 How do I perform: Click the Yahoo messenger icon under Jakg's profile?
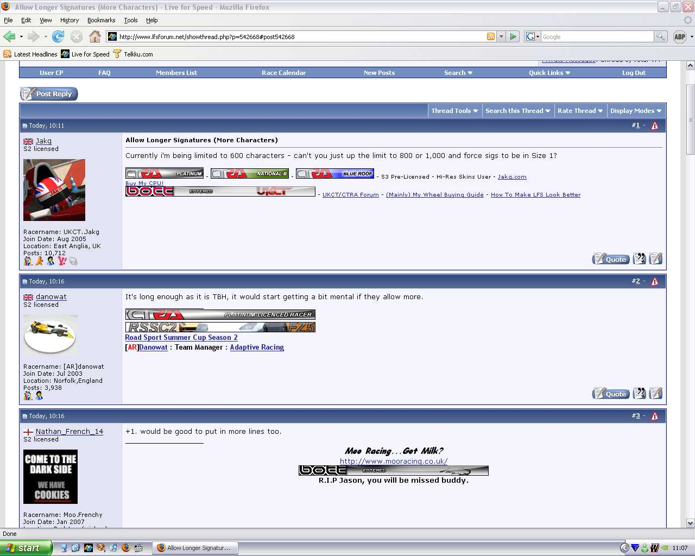(62, 261)
